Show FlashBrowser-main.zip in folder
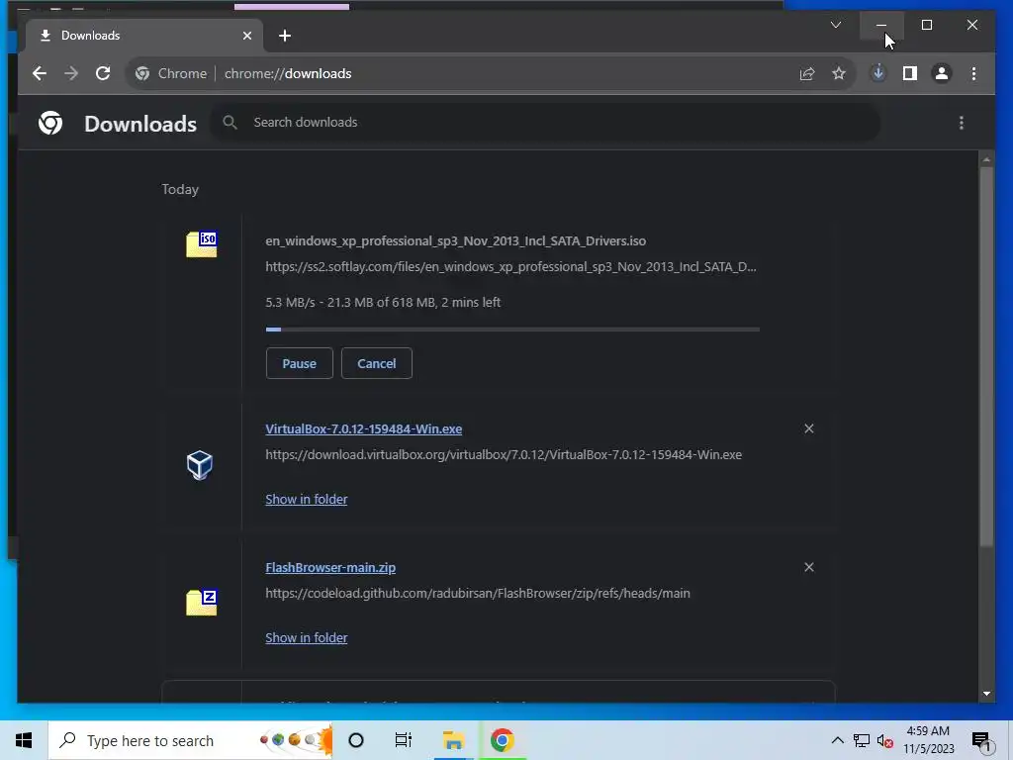The image size is (1013, 760). 307,638
